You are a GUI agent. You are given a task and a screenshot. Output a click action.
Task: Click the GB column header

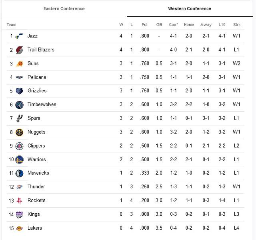point(159,25)
